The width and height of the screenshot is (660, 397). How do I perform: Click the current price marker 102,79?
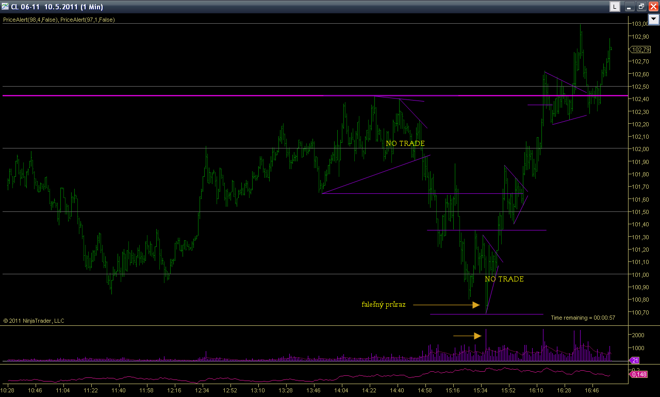[640, 49]
